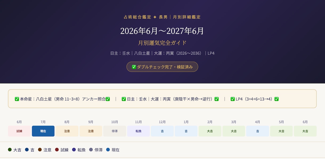325x159 pixels.
Task: Select the 6月 試練 month tile
Action: [x=19, y=131]
